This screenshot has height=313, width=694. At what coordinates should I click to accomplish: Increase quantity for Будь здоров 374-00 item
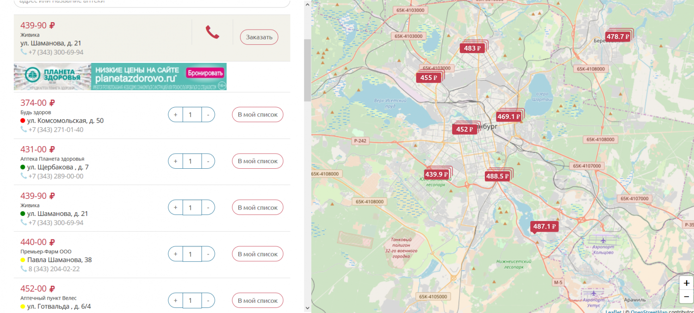coord(175,115)
